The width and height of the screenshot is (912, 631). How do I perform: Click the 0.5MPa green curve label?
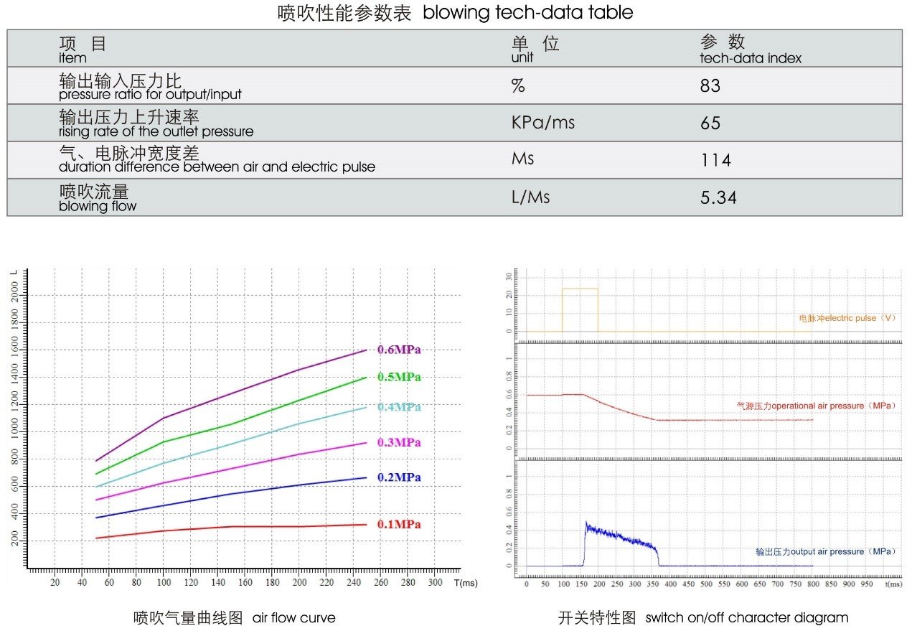[398, 377]
